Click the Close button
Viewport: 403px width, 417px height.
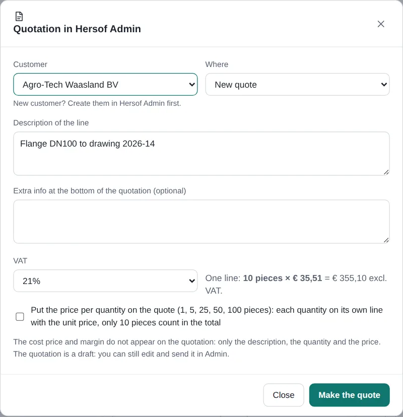284,395
